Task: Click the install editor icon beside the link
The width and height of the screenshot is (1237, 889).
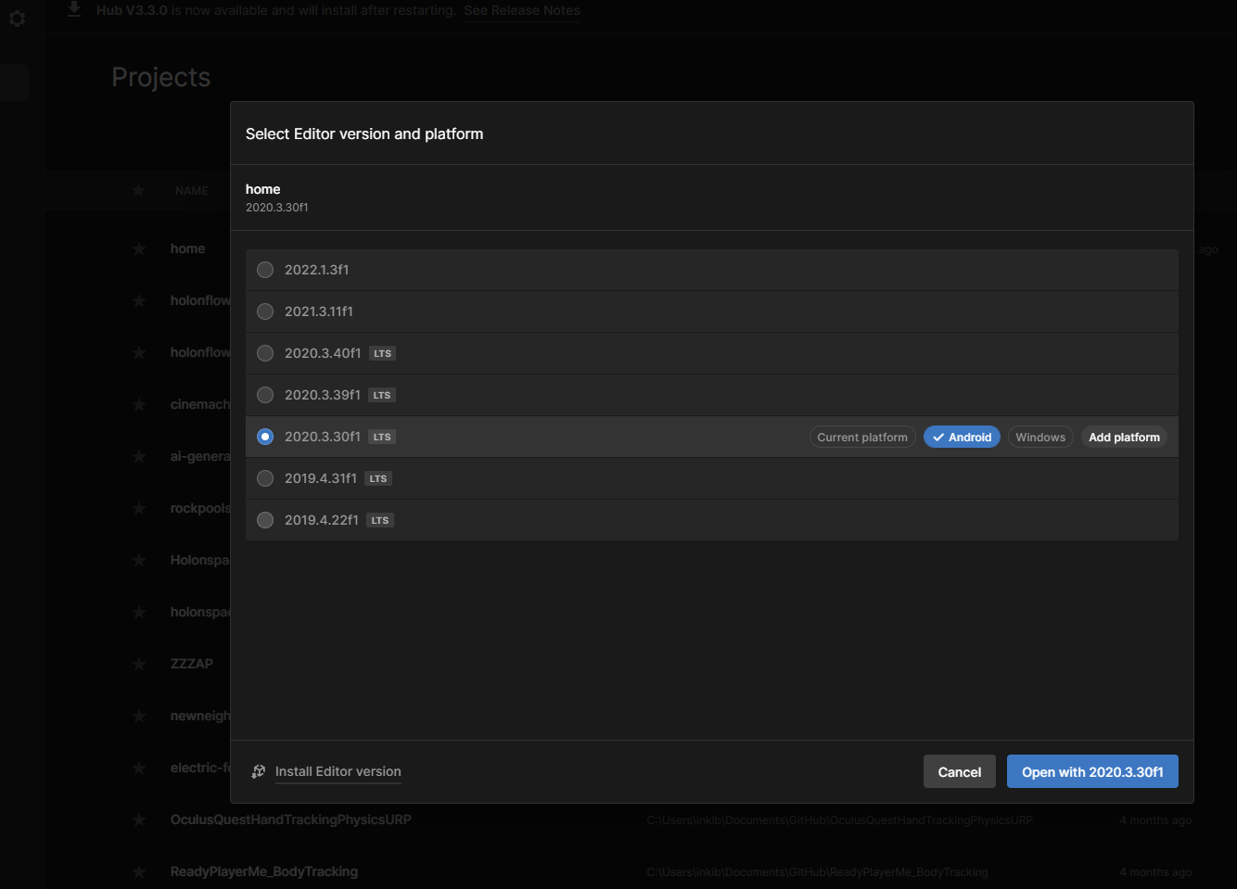Action: (259, 771)
